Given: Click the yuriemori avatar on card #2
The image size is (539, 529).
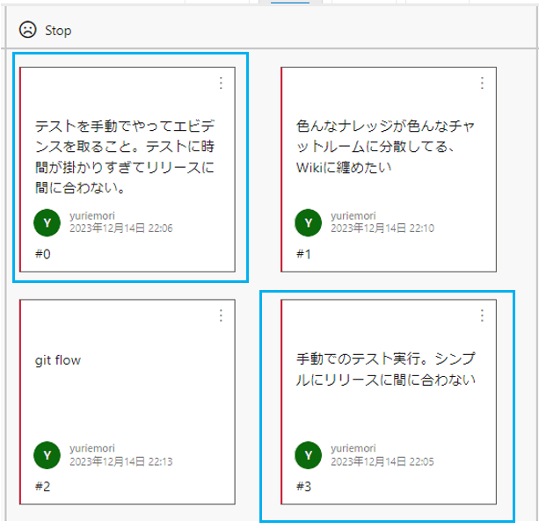Looking at the screenshot, I should (x=47, y=455).
